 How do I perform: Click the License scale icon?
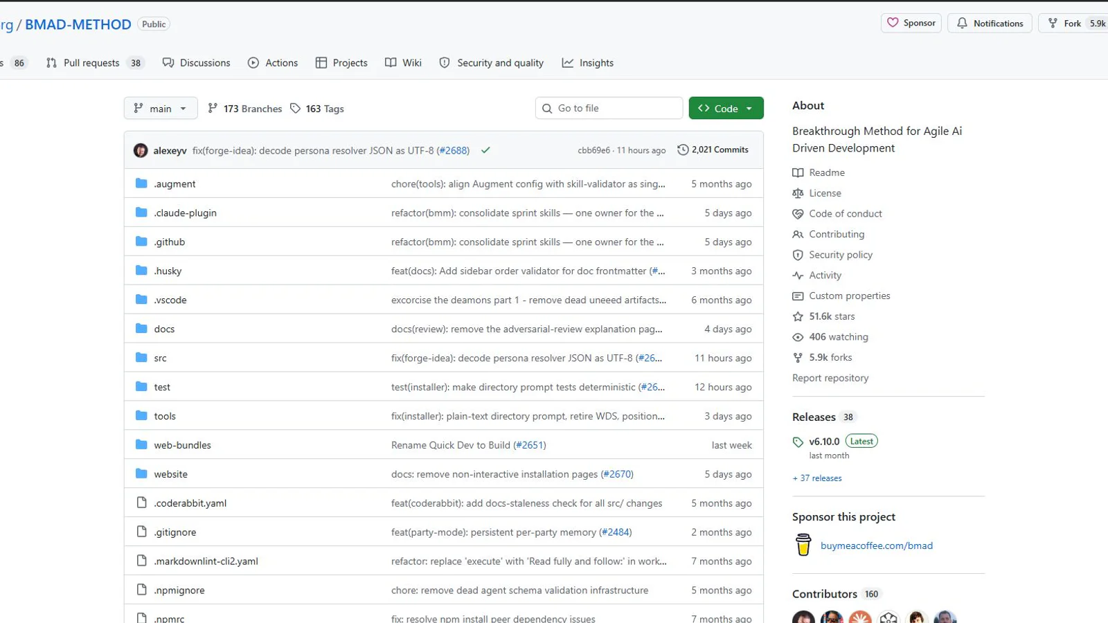[x=798, y=193]
